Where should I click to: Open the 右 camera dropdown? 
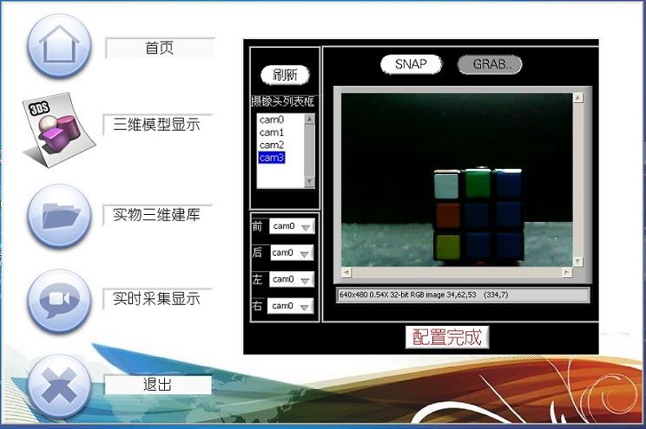click(291, 306)
